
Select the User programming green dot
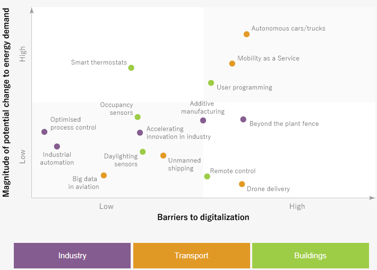coord(211,83)
